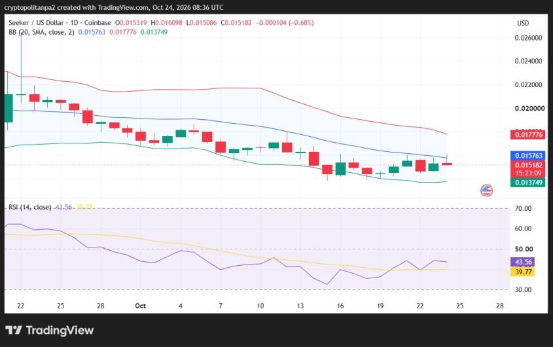This screenshot has height=347, width=553.
Task: Click the US flag event icon on chart
Action: tap(486, 191)
